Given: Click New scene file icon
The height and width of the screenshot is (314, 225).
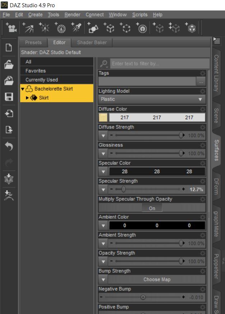Looking at the screenshot, I should point(9,48).
